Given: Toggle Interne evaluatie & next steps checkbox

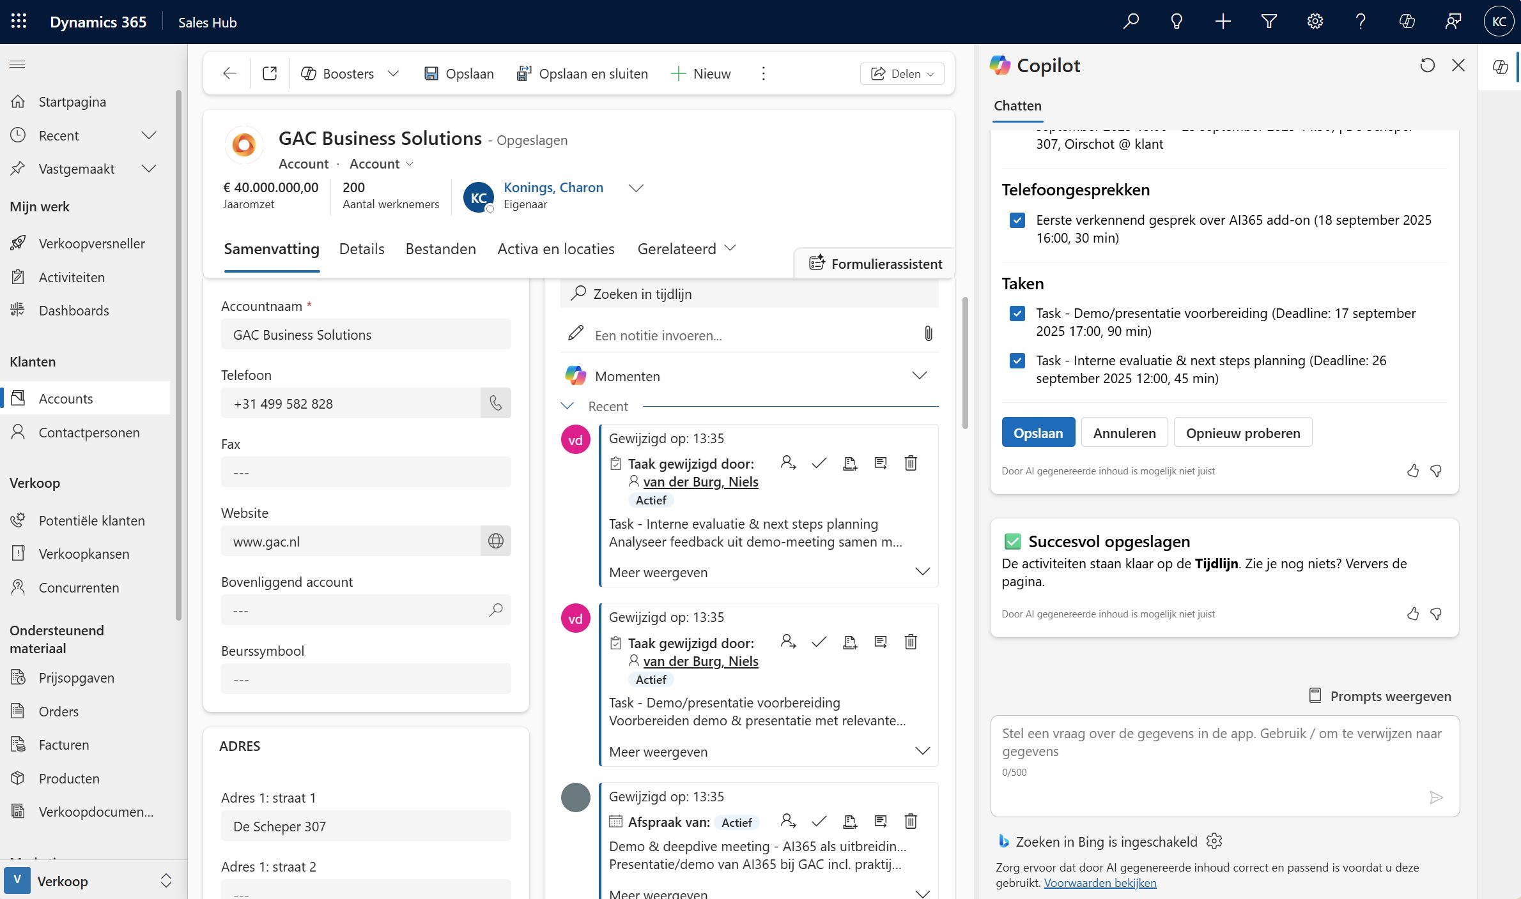Looking at the screenshot, I should coord(1017,361).
